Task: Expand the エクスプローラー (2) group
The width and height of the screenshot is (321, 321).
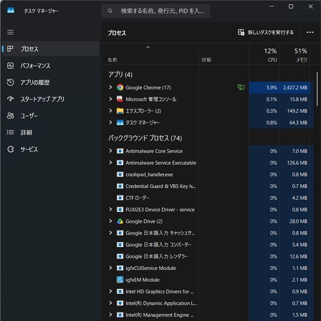Action: pos(111,111)
